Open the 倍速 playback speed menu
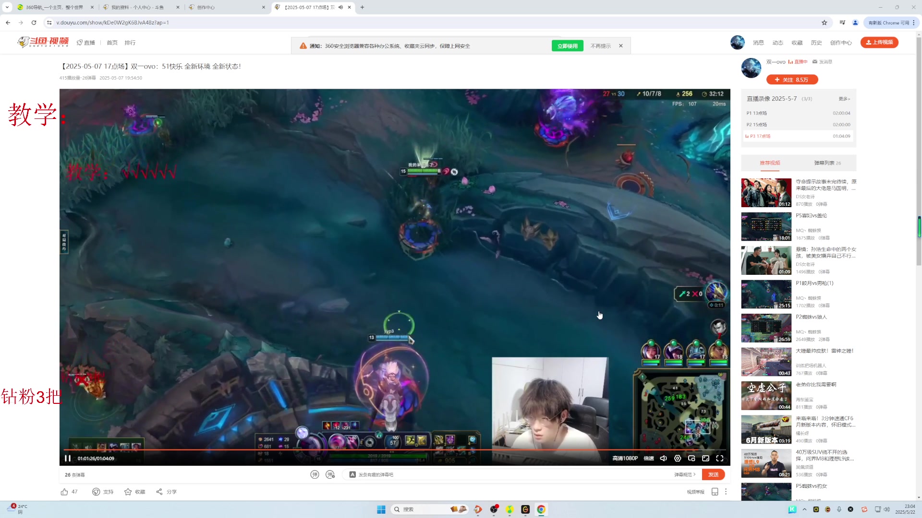Viewport: 922px width, 518px height. tap(649, 458)
